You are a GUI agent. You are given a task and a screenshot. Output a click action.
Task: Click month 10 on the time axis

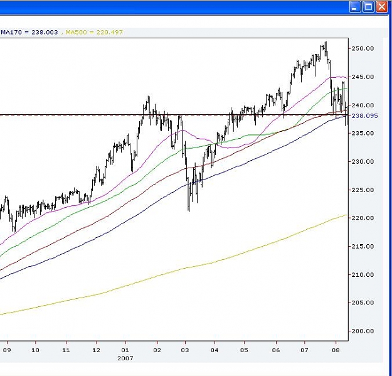point(35,350)
